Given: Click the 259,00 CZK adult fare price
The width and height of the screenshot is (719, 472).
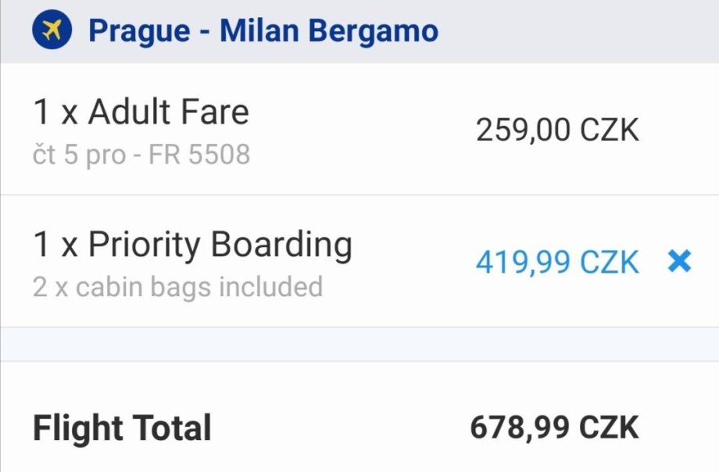Looking at the screenshot, I should [x=557, y=131].
